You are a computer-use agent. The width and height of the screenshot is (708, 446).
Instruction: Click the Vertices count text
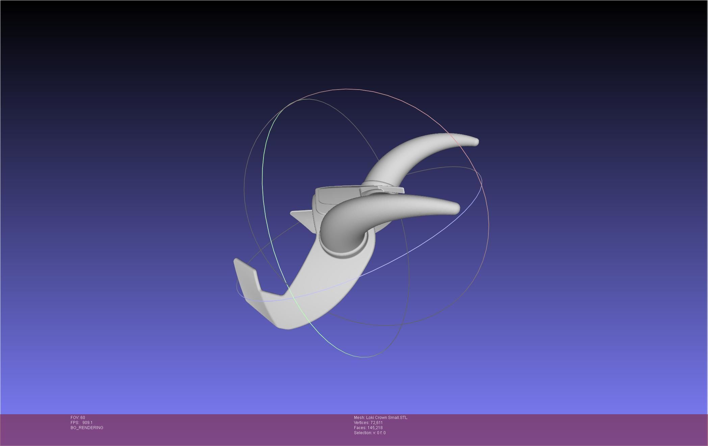pos(368,423)
